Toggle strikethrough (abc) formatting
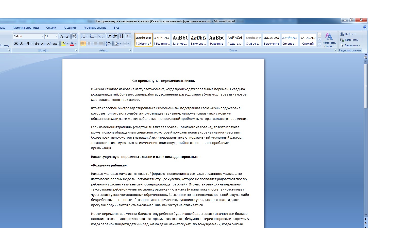Image resolution: width=406 pixels, height=228 pixels. [37, 44]
